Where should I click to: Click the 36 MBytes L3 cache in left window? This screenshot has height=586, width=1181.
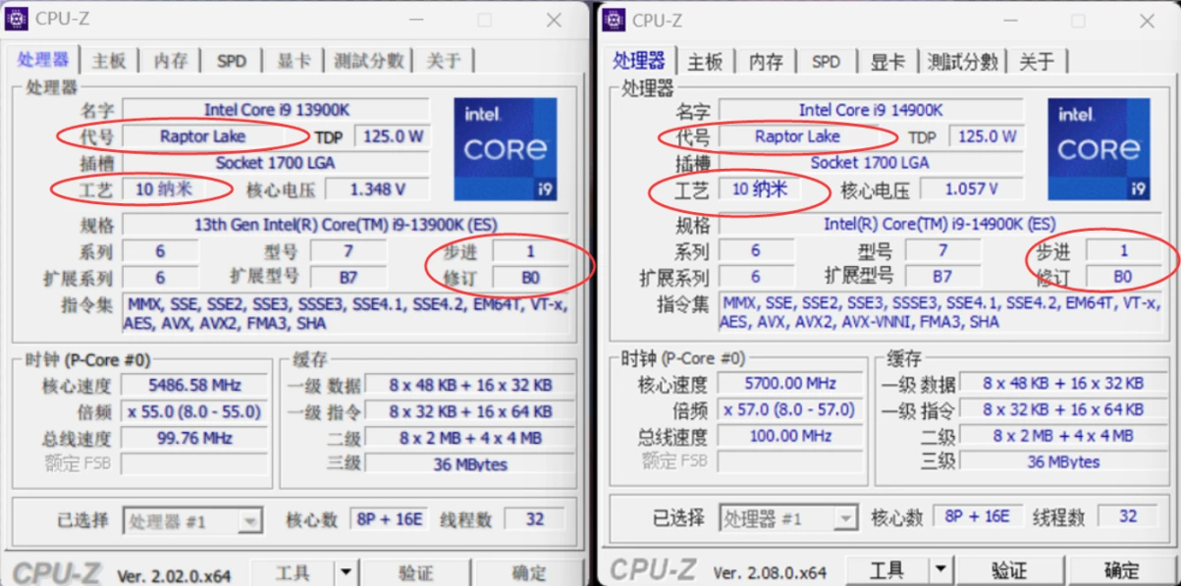click(x=470, y=464)
